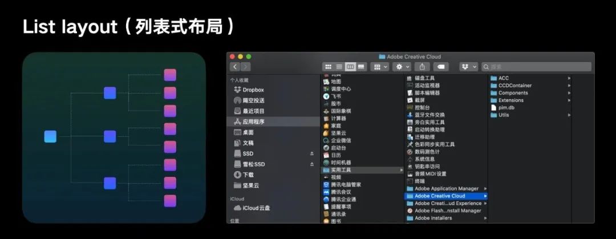Open the Dropbox toolbar dropdown
Viewport: 616px width, 239px height.
[x=468, y=67]
